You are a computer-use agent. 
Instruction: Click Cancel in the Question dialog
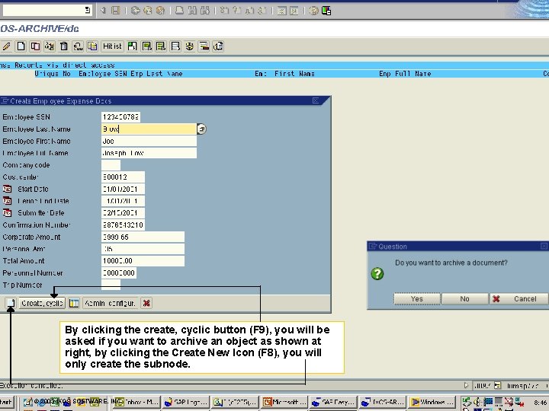click(x=519, y=299)
